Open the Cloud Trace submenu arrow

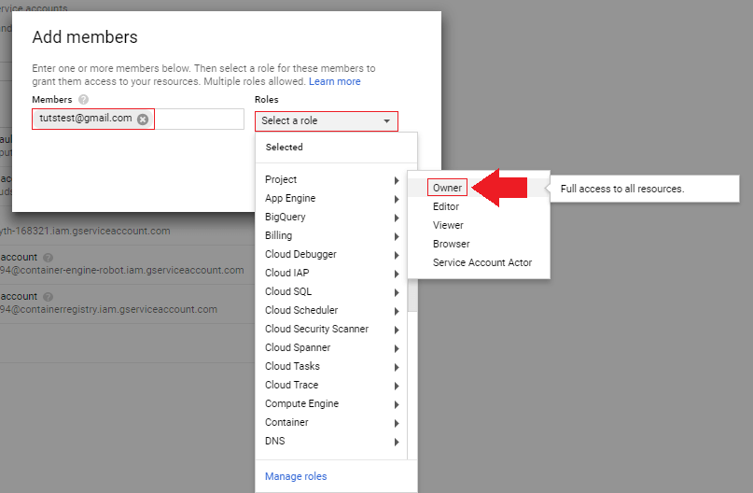[x=397, y=386]
